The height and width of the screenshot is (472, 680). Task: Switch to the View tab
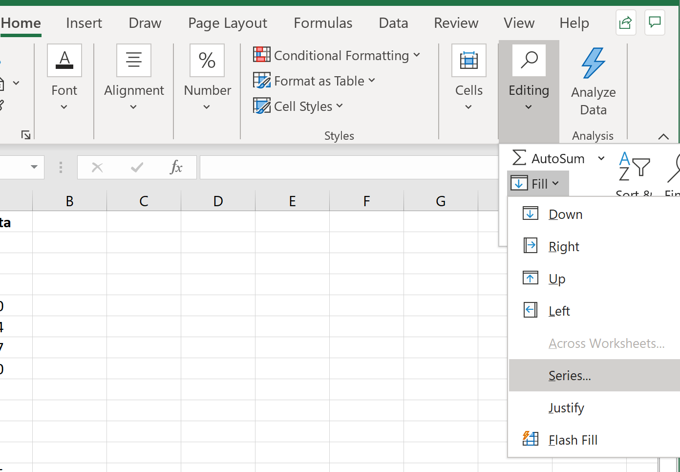519,23
